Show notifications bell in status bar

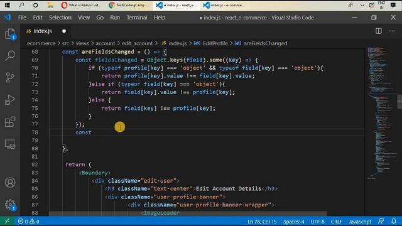pyautogui.click(x=394, y=221)
